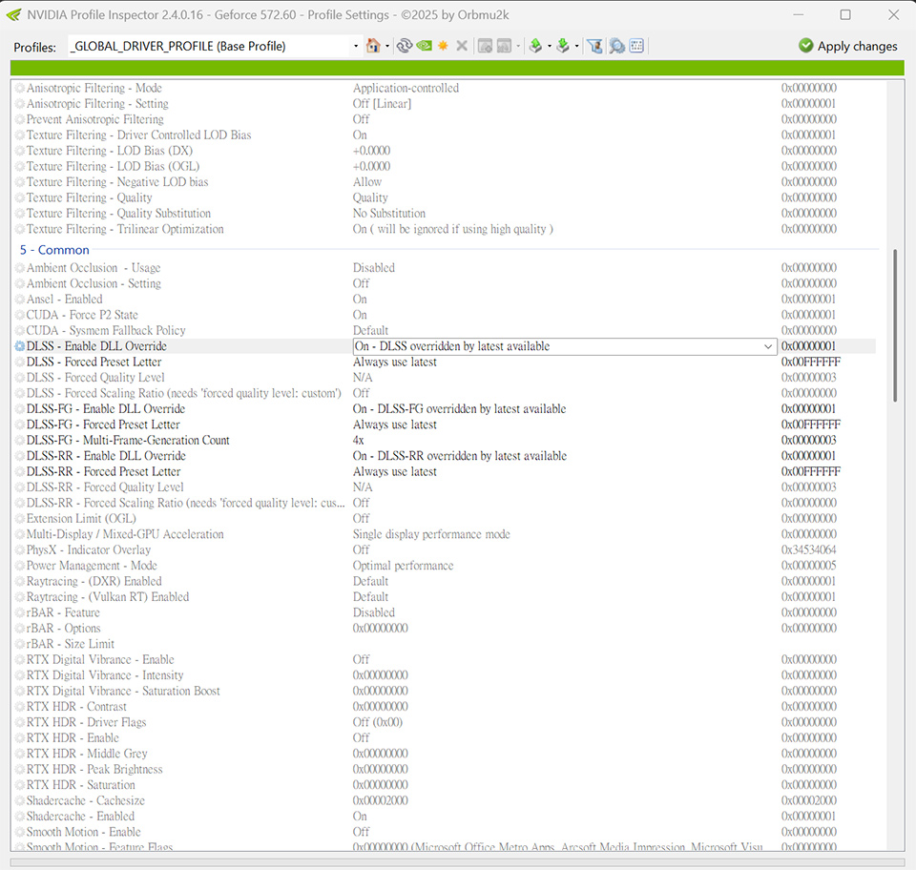
Task: Select the Power Management - Mode value
Action: pyautogui.click(x=401, y=565)
